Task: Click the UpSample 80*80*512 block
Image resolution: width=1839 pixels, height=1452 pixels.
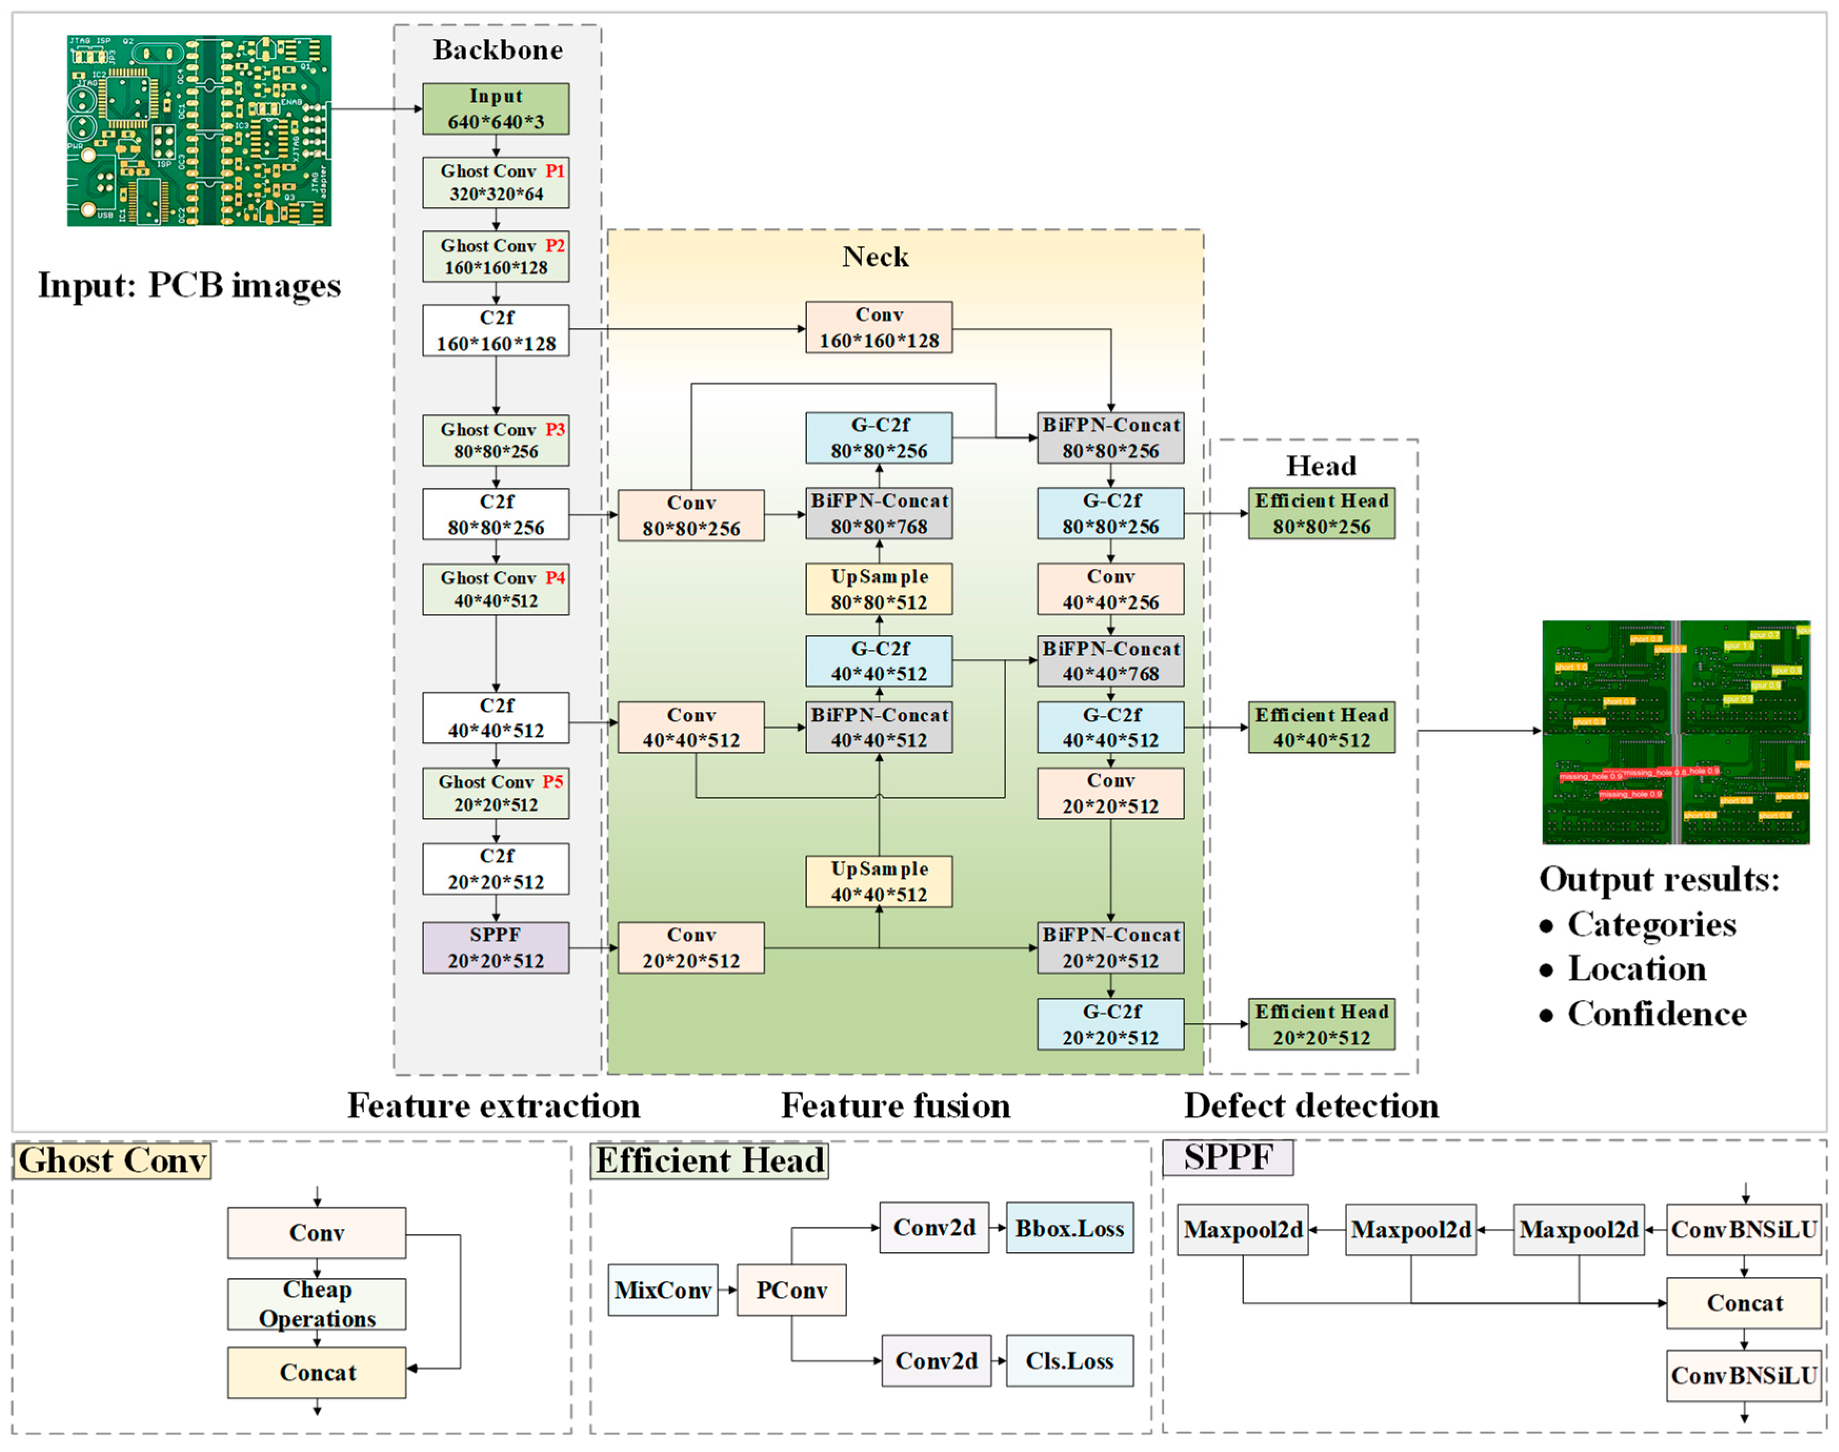Action: pos(879,589)
